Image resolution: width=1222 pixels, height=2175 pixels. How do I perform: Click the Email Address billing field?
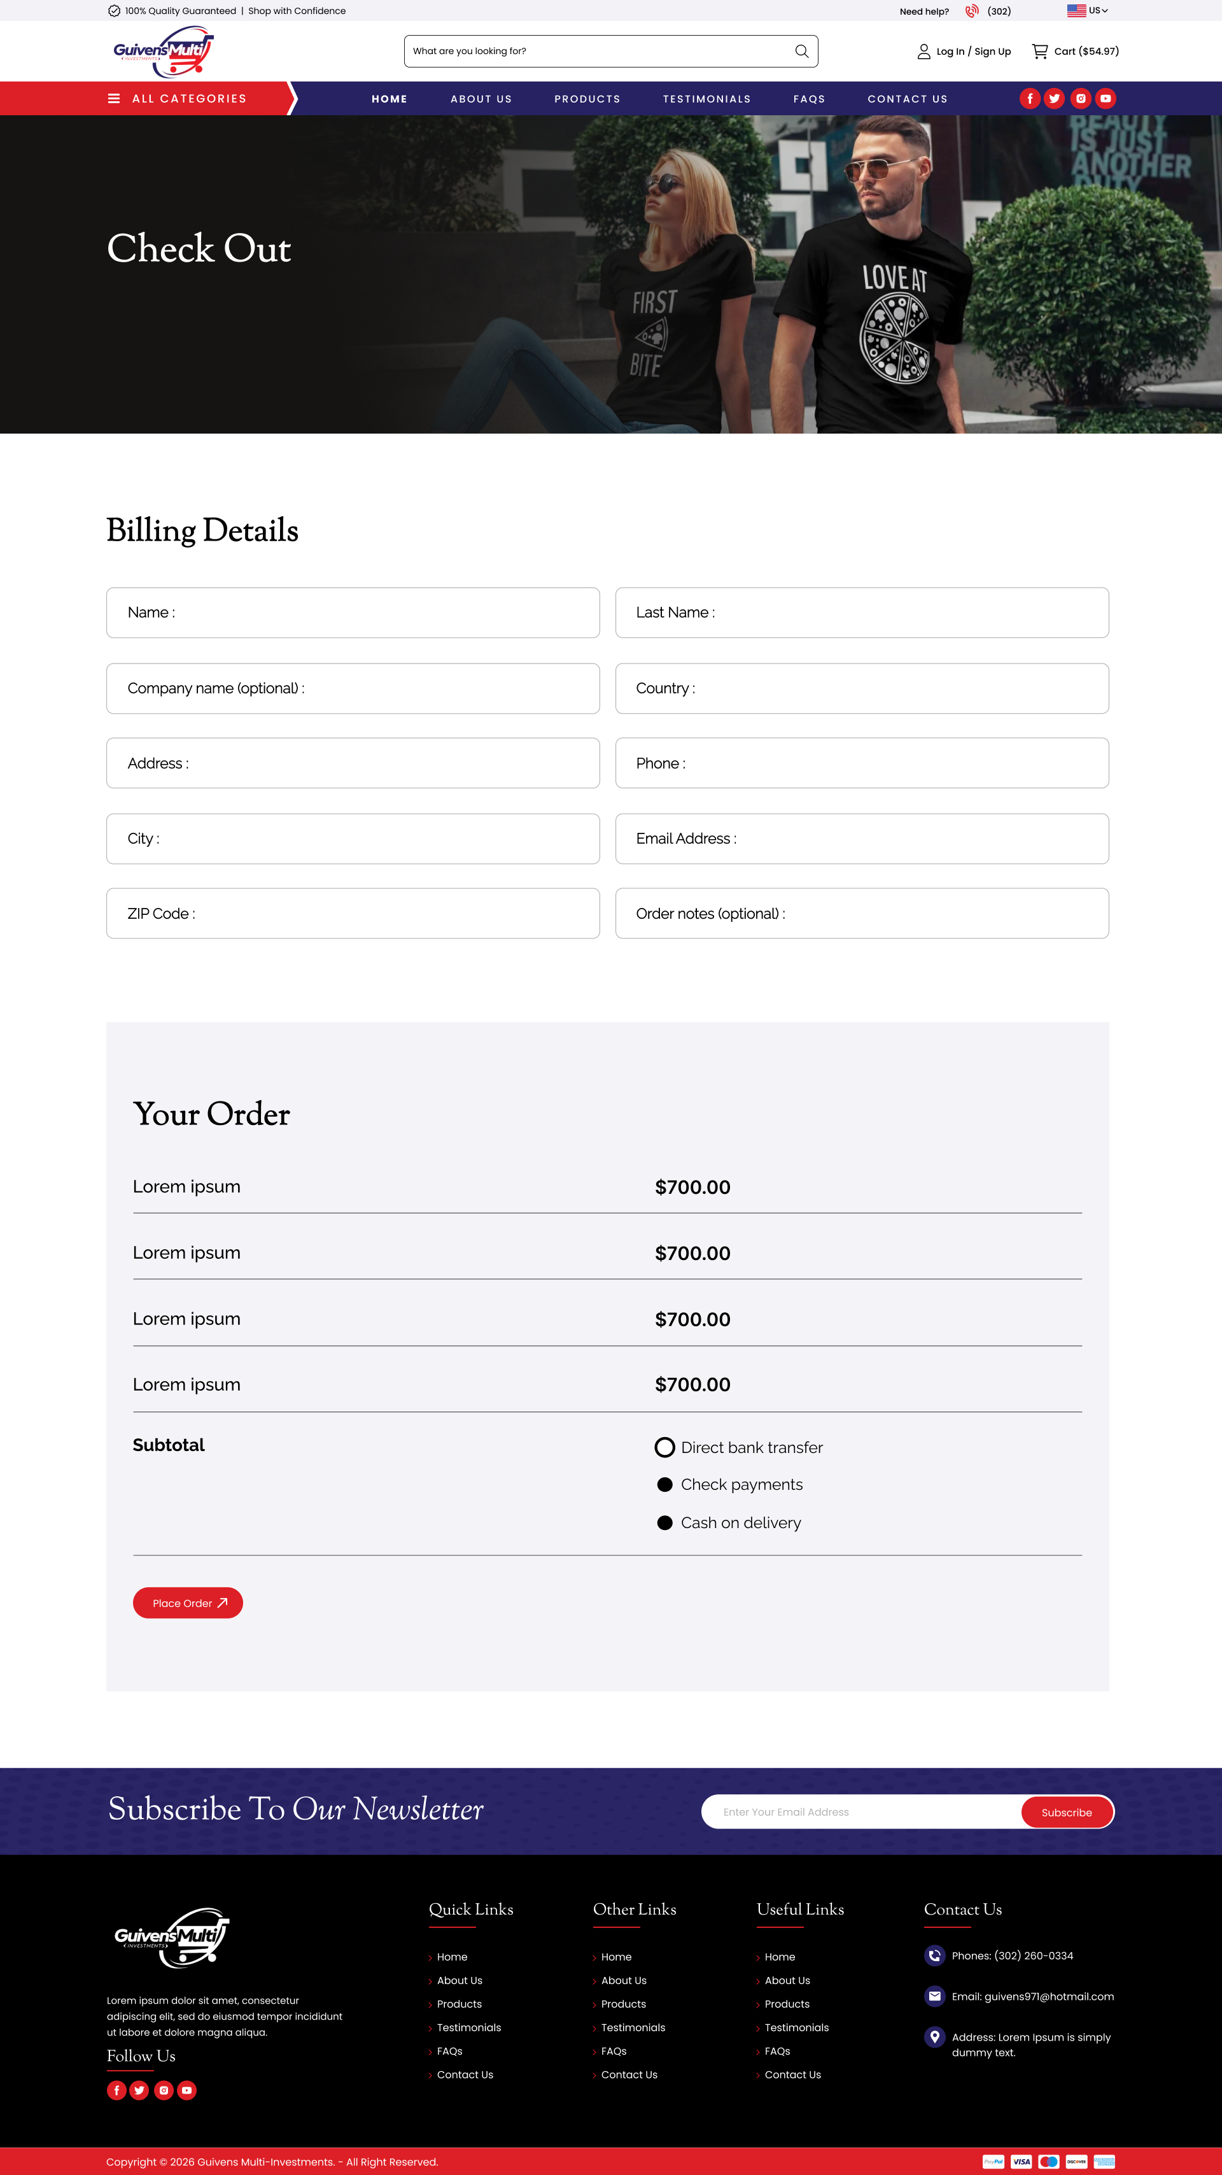(x=862, y=839)
